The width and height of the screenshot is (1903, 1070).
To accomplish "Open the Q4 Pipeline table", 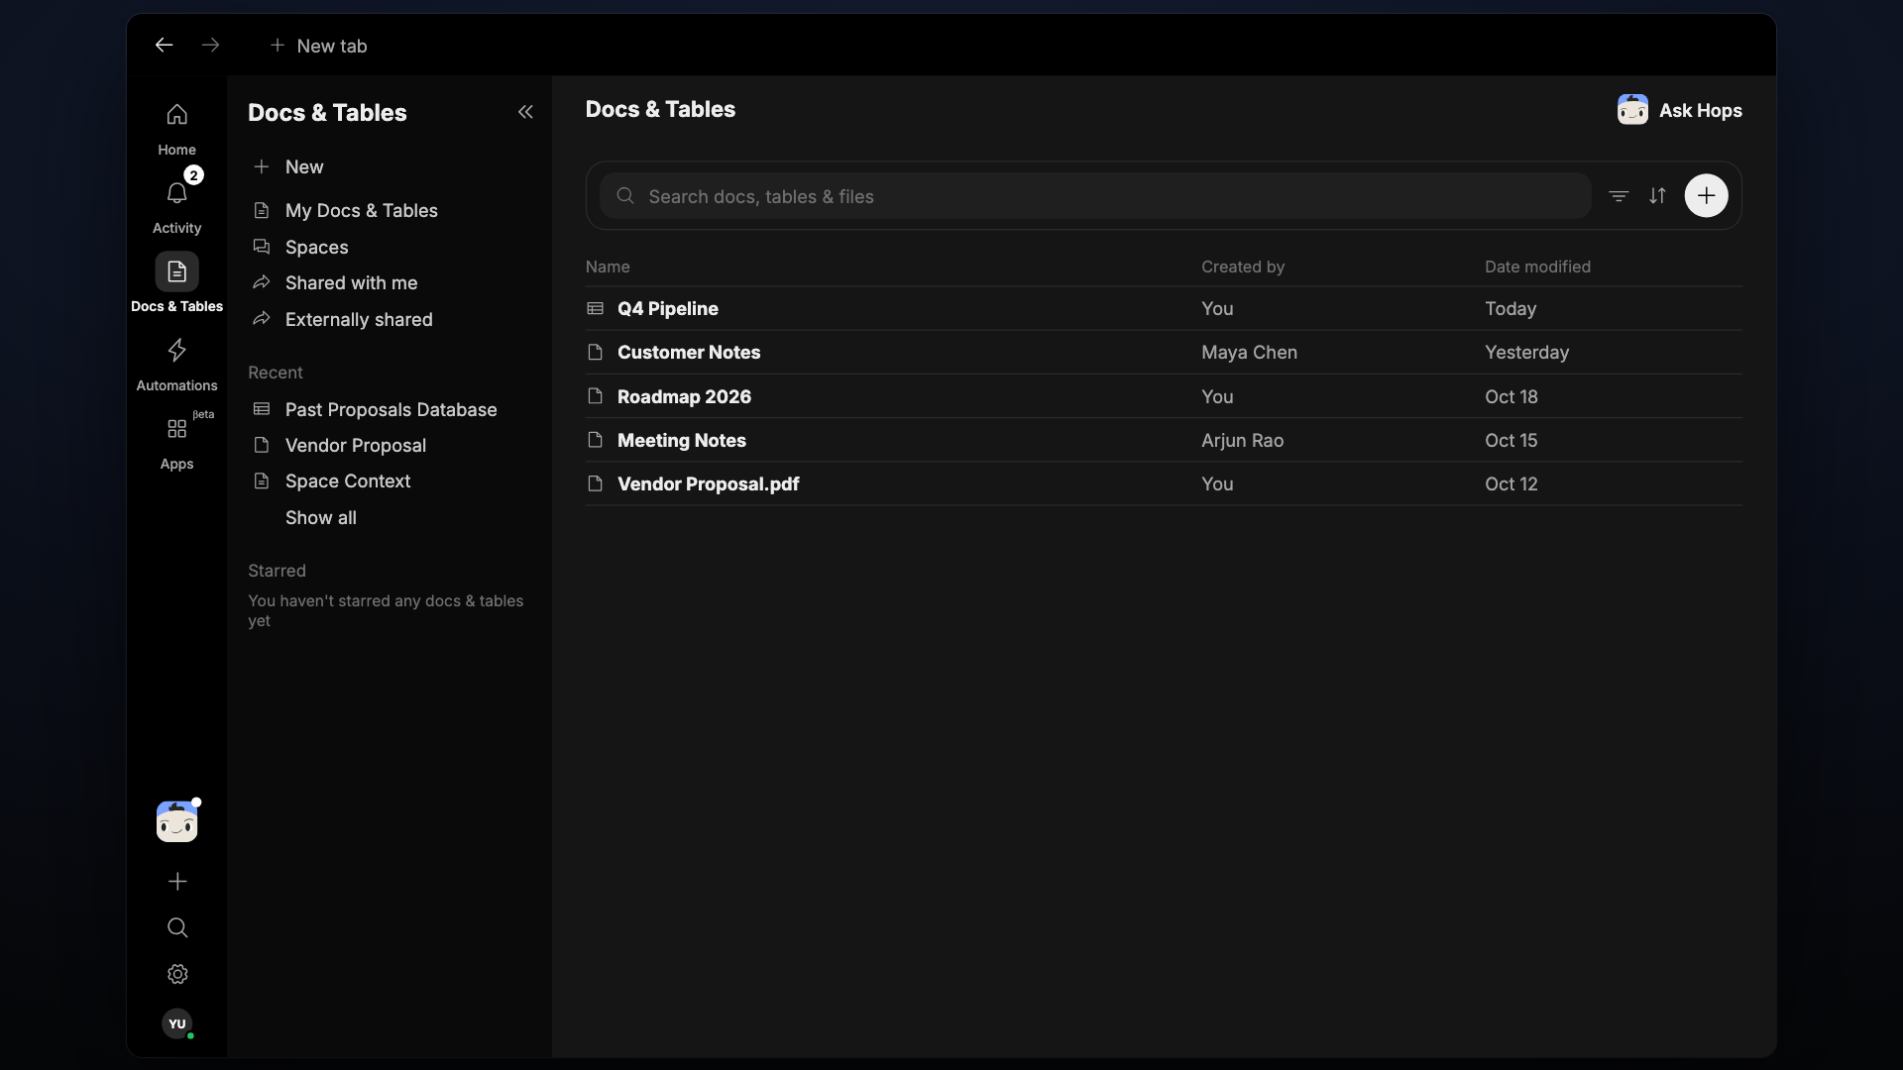I will 1163,308.
